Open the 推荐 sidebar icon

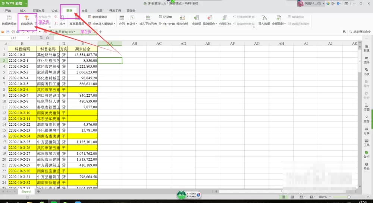pos(366,119)
